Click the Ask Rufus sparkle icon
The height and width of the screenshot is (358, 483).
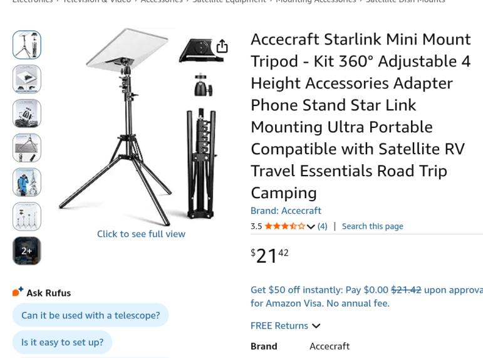18,292
